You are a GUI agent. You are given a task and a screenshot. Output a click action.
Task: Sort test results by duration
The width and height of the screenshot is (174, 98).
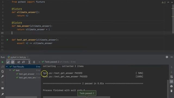[24, 62]
